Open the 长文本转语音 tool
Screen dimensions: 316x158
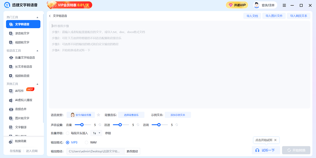[24, 66]
